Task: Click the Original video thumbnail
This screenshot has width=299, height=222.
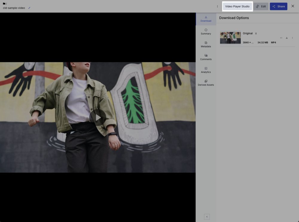Action: tap(230, 37)
